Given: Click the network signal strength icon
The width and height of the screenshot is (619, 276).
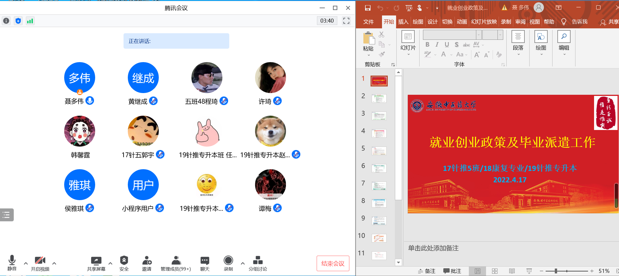Looking at the screenshot, I should click(x=30, y=21).
